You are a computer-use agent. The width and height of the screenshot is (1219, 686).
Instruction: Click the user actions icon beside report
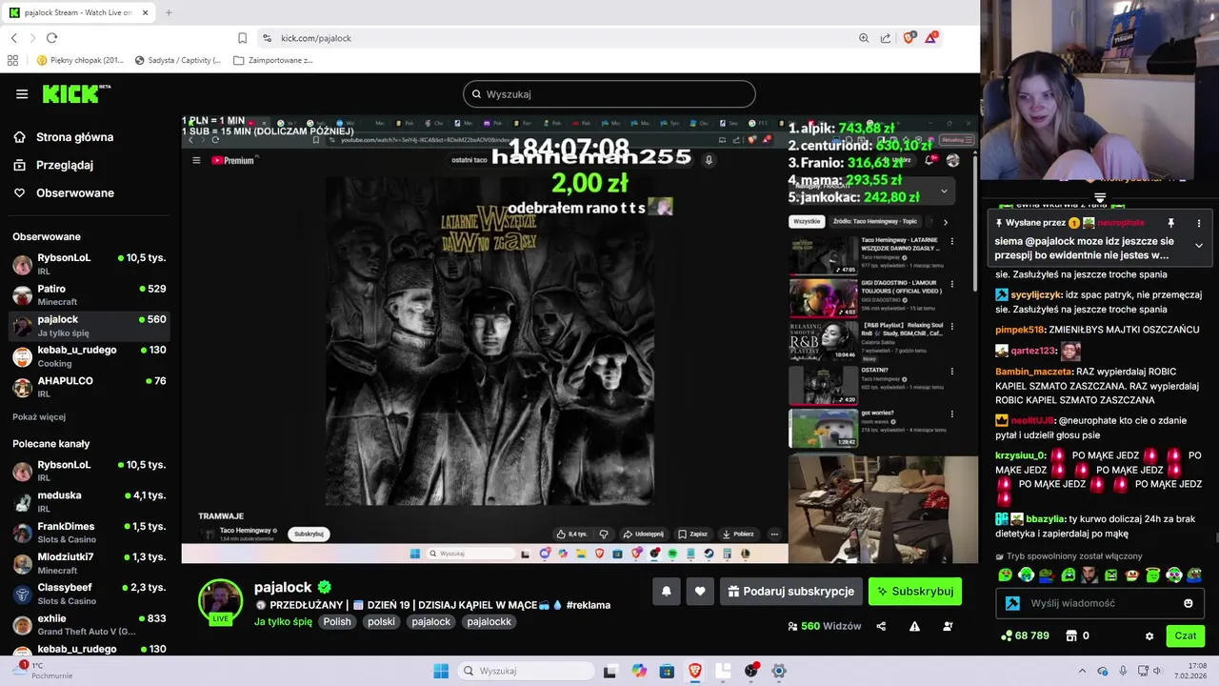948,626
